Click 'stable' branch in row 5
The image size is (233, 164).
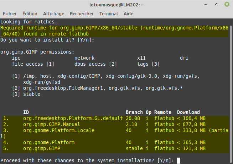(x=134, y=149)
